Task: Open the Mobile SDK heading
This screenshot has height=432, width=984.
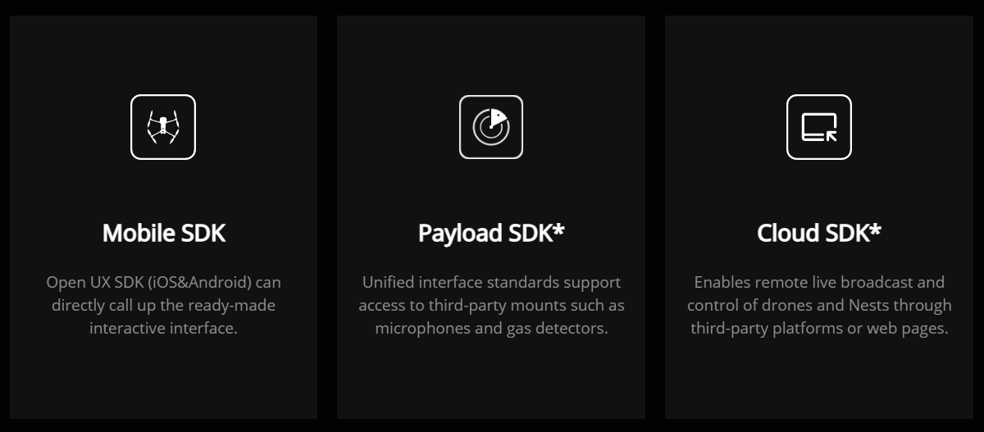Action: 164,233
